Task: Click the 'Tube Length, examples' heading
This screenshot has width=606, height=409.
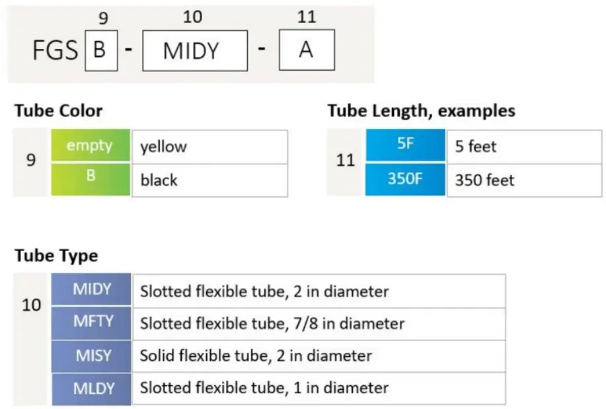Action: pos(421,110)
